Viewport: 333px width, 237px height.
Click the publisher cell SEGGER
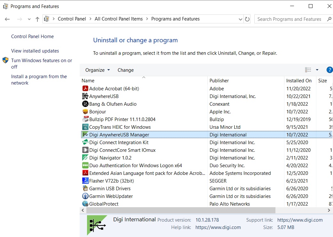(x=218, y=181)
